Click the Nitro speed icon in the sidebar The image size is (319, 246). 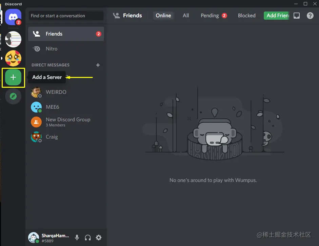point(37,49)
